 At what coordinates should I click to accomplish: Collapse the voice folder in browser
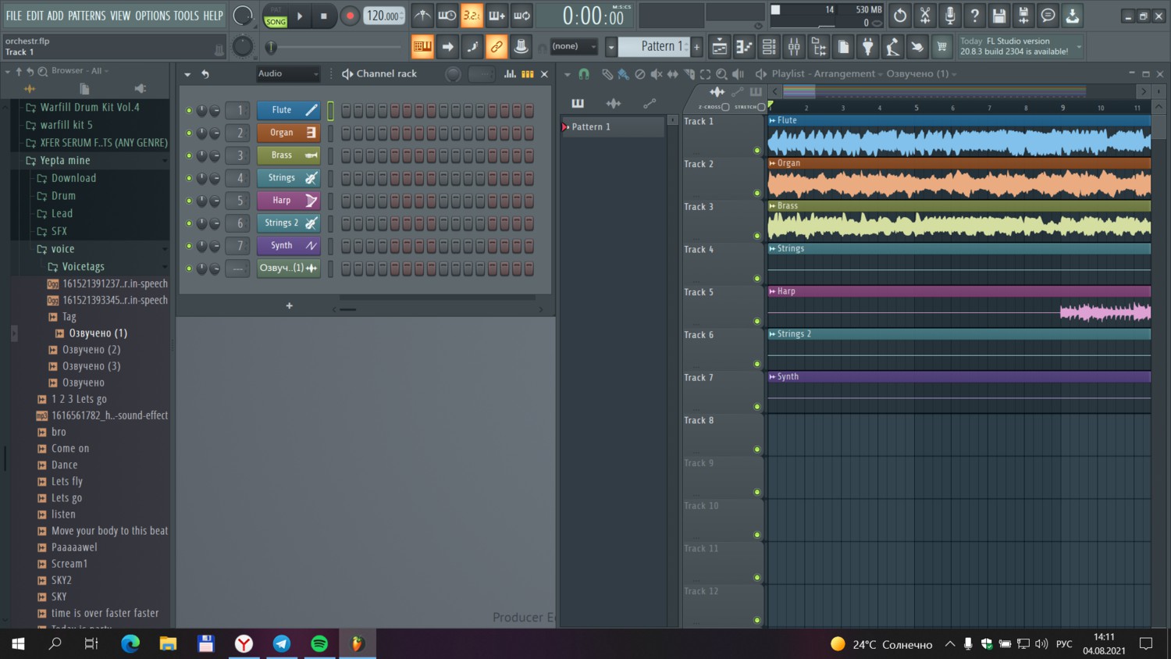point(62,249)
